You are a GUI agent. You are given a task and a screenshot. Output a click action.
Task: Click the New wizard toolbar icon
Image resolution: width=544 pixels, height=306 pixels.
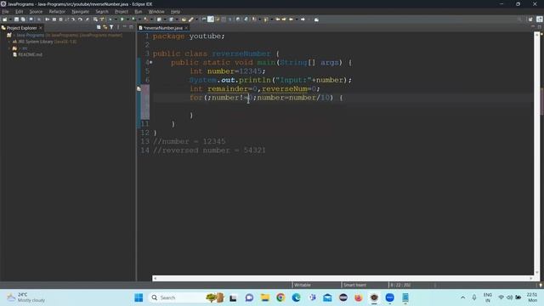(x=4, y=20)
